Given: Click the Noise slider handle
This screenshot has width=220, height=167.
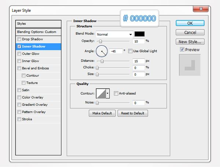Looking at the screenshot, I should 97,103.
